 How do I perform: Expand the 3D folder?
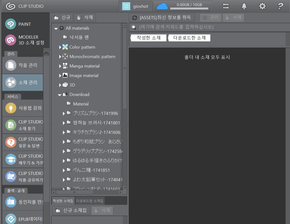click(60, 85)
